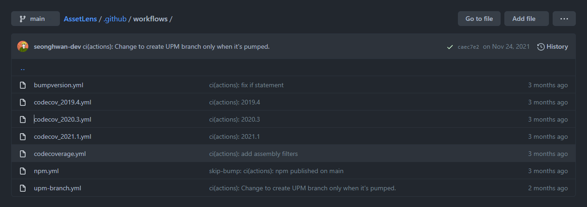The height and width of the screenshot is (207, 587).
Task: Click the Go to file button
Action: point(479,19)
